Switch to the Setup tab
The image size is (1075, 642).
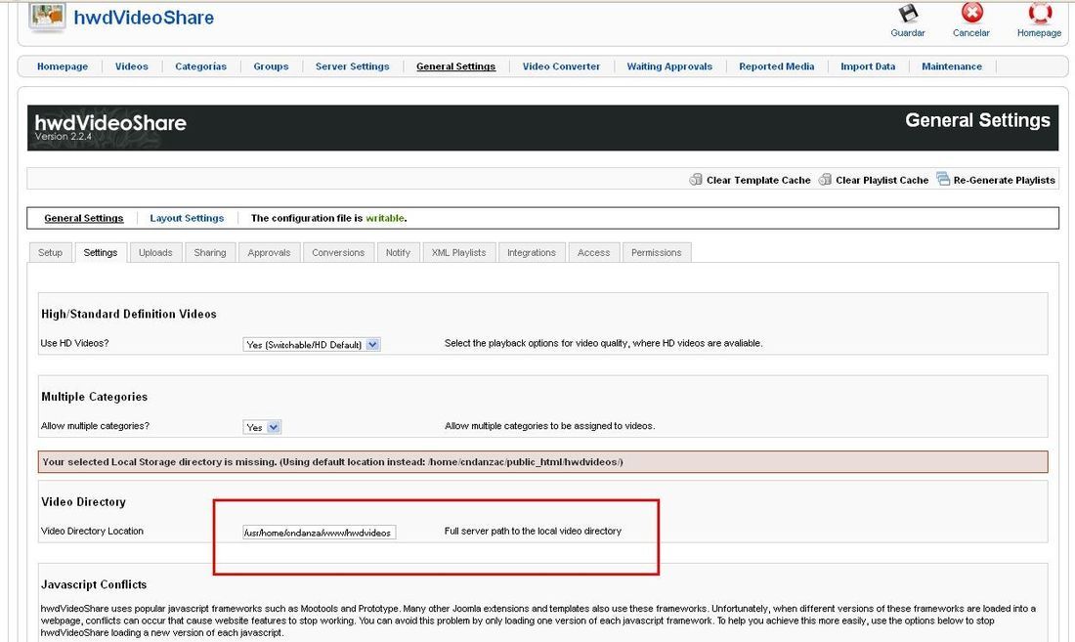coord(50,252)
